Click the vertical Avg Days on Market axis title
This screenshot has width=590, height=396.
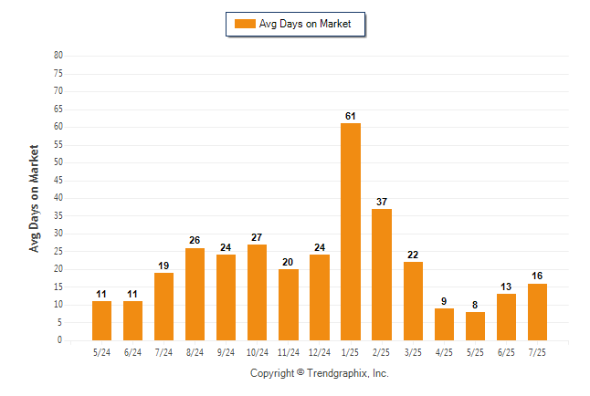coord(34,199)
